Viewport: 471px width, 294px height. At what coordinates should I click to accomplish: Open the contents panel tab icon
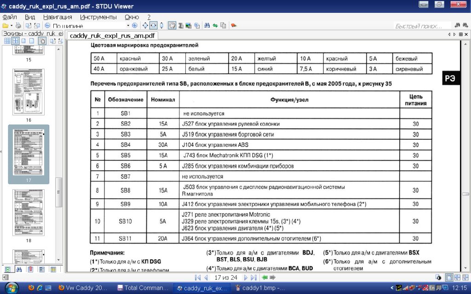7,269
